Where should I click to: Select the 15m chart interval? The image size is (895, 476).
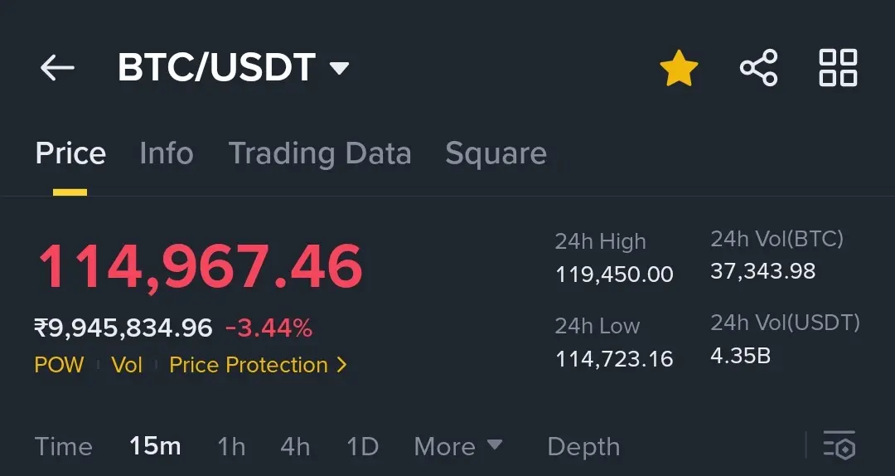(155, 445)
